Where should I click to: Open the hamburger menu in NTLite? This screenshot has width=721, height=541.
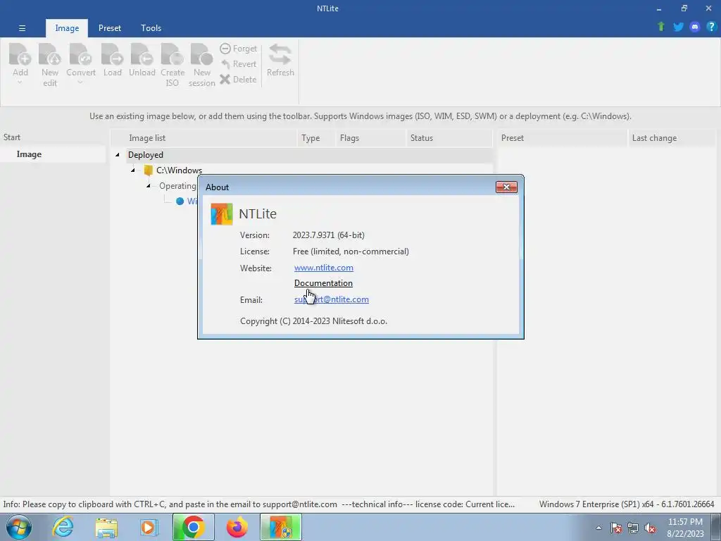22,28
